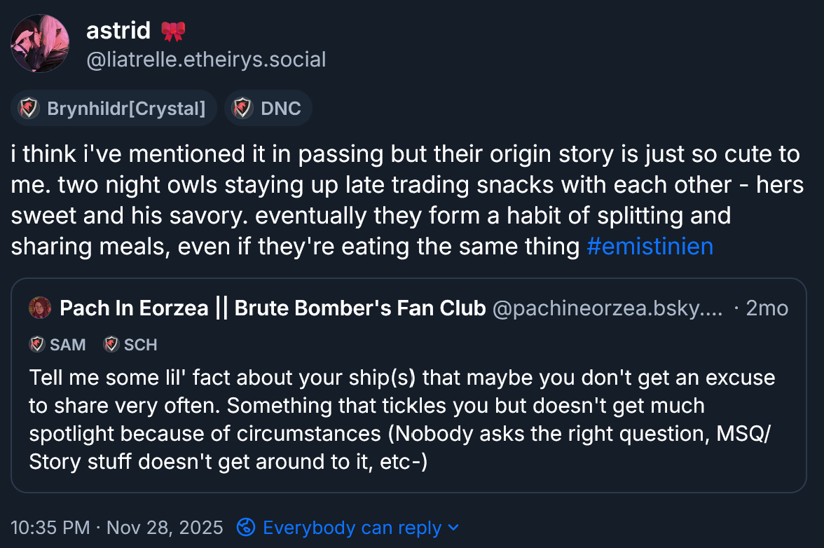
Task: Click the 10:35 PM Nov 28, 2025 timestamp
Action: (117, 527)
